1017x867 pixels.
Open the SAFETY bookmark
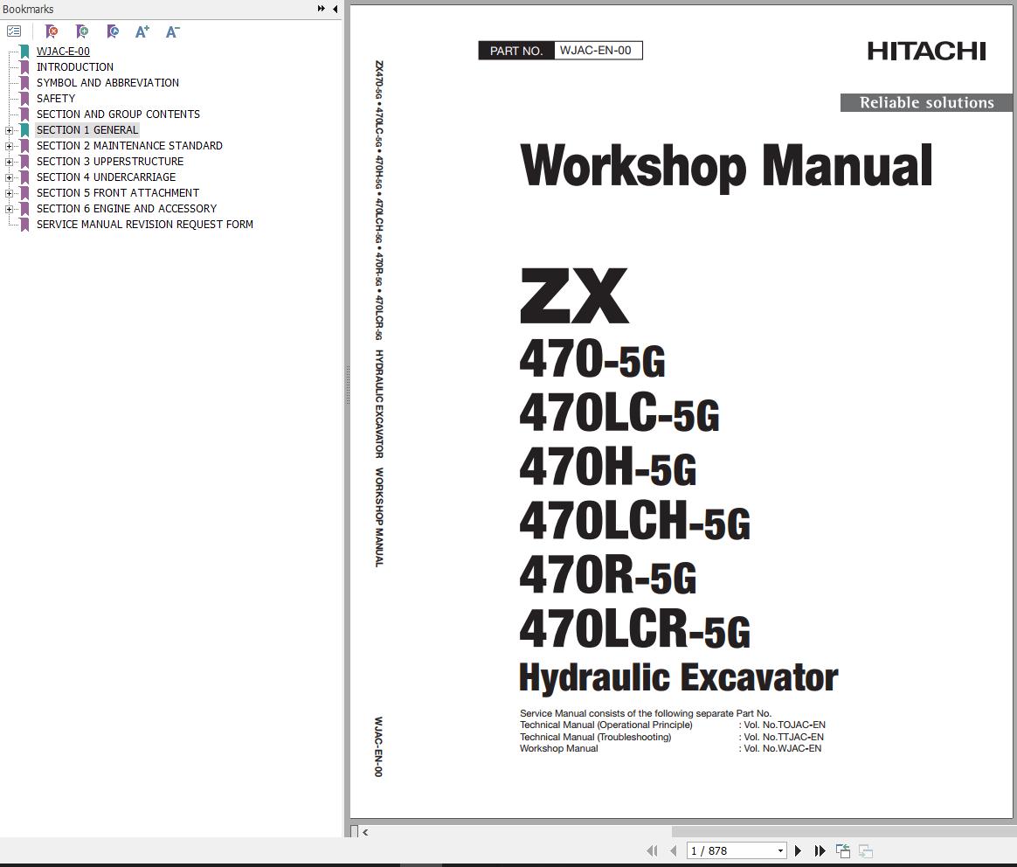(x=56, y=99)
